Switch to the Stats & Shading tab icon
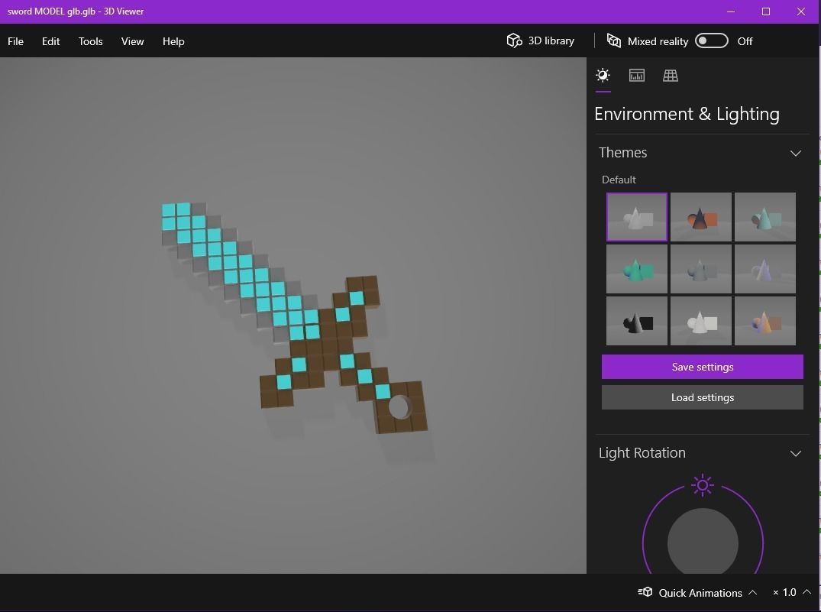Viewport: 821px width, 612px height. (x=637, y=76)
